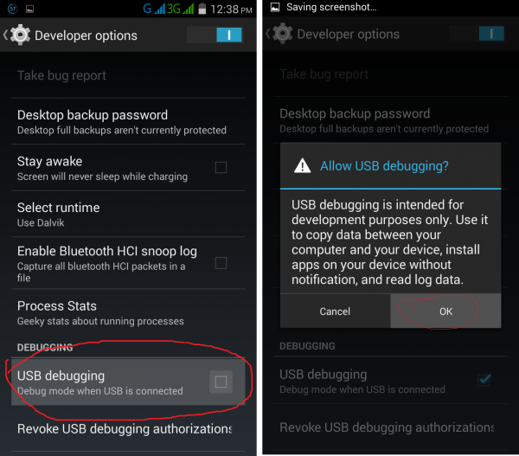The image size is (519, 456).
Task: Toggle the Stay awake checkbox
Action: click(221, 168)
